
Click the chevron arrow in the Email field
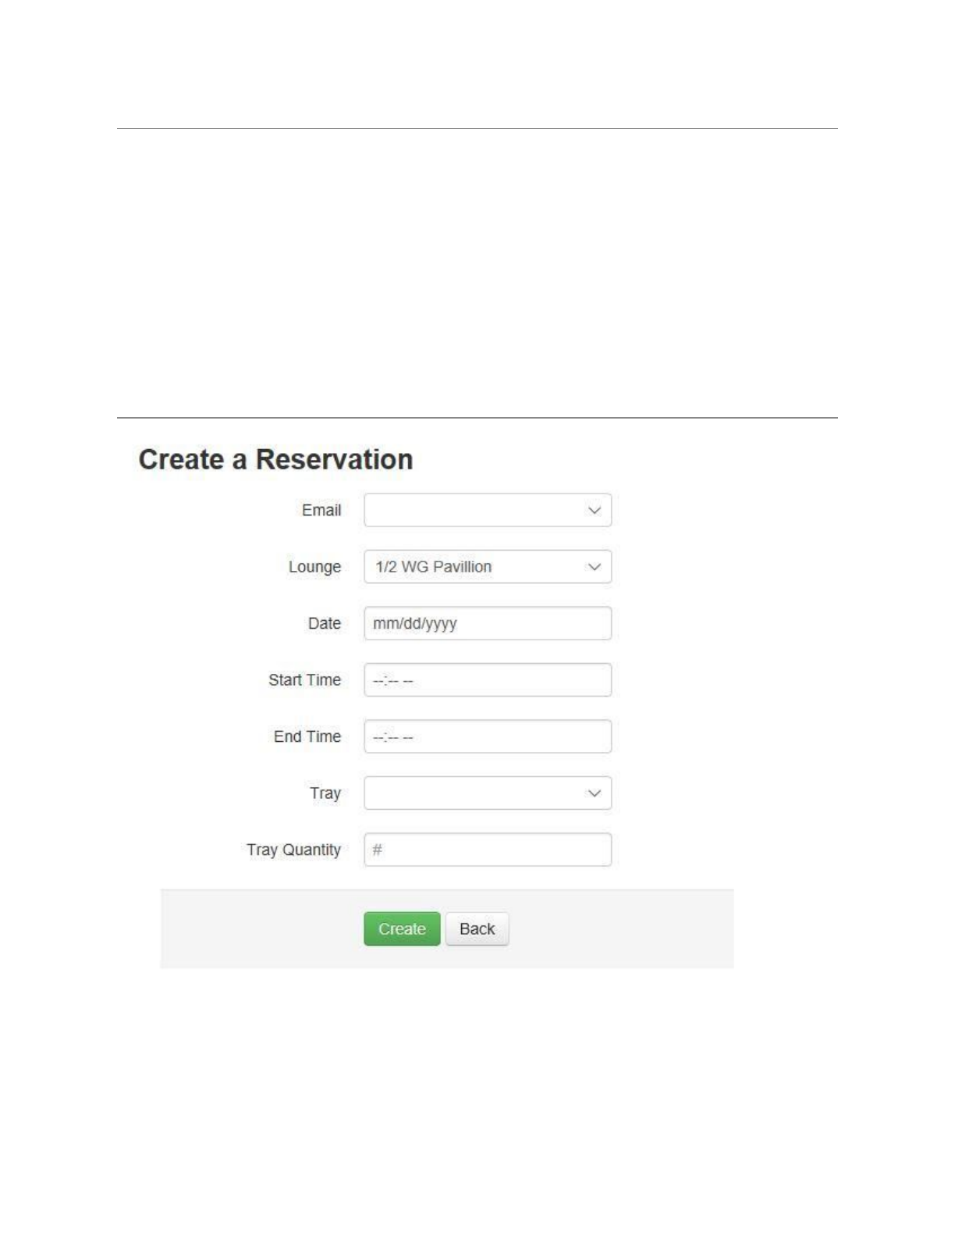click(x=595, y=510)
